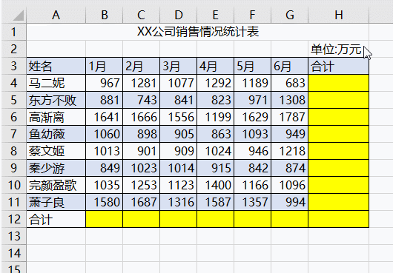Click cell with value 1218
The height and width of the screenshot is (273, 393).
289,151
